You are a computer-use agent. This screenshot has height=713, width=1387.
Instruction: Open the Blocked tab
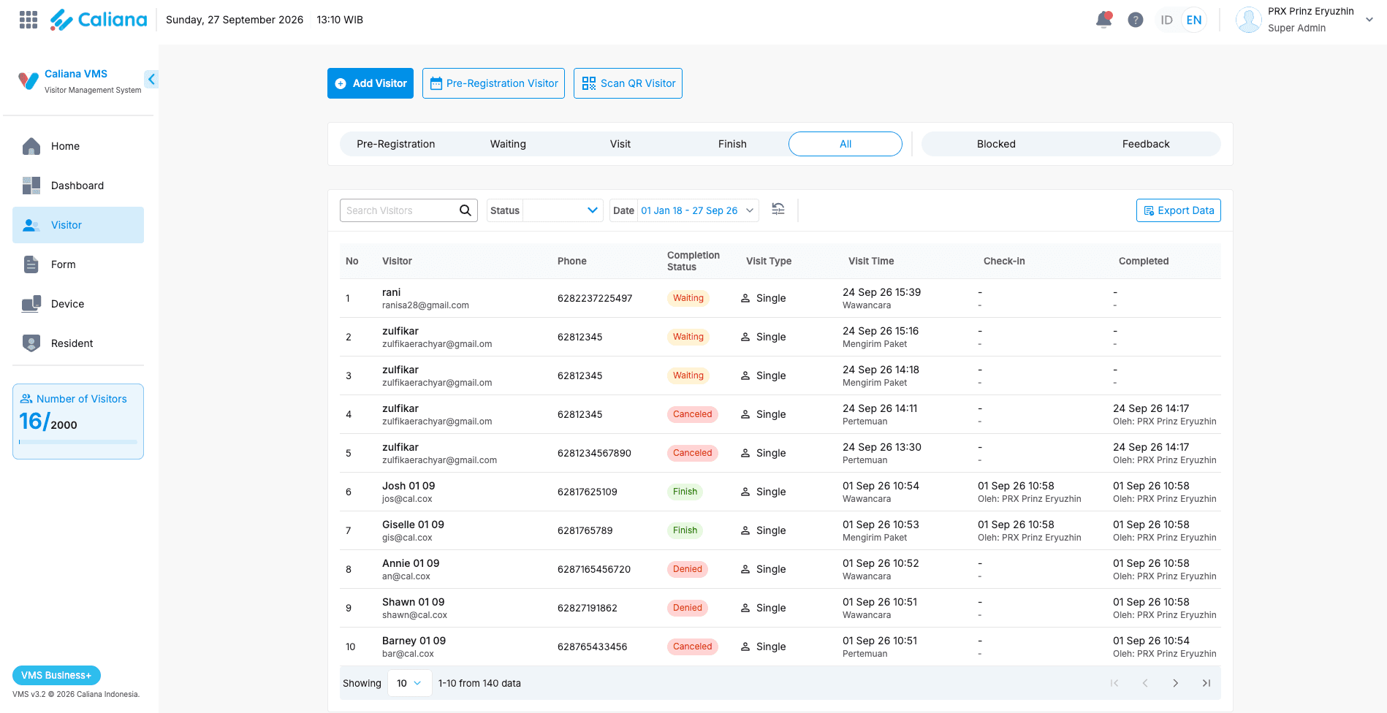[x=996, y=144]
